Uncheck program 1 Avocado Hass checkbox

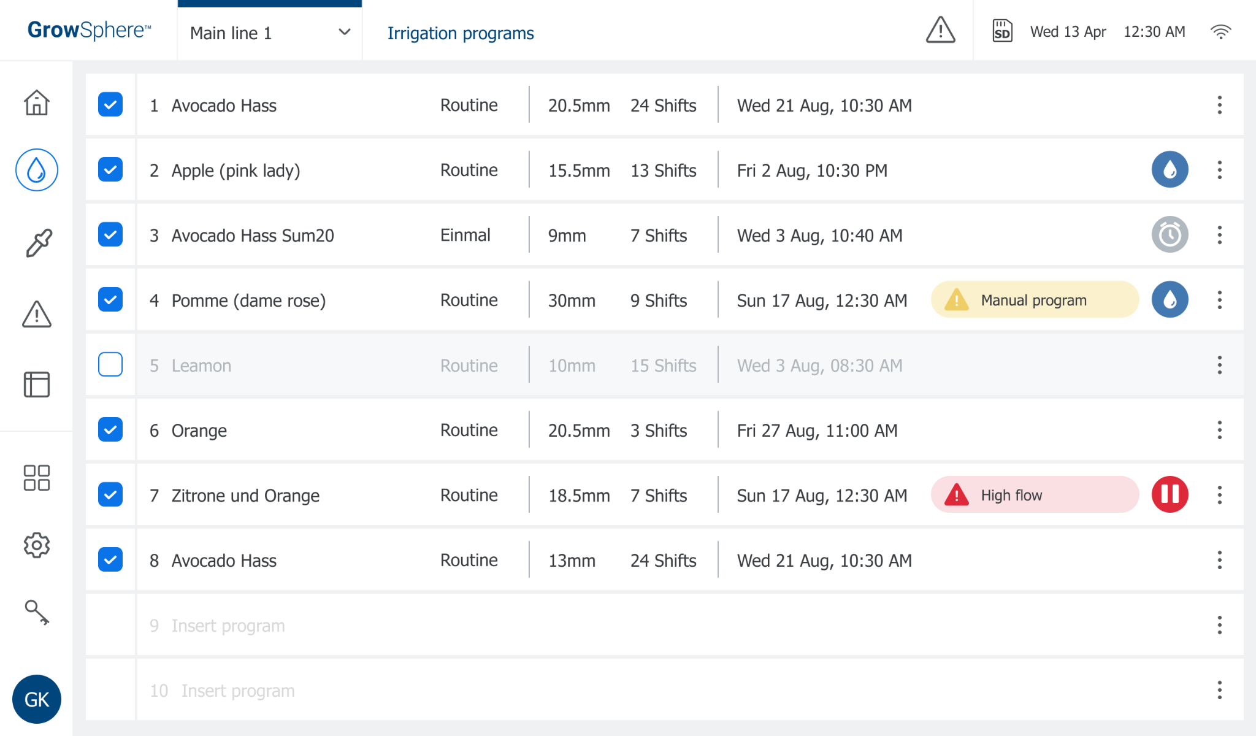click(110, 104)
